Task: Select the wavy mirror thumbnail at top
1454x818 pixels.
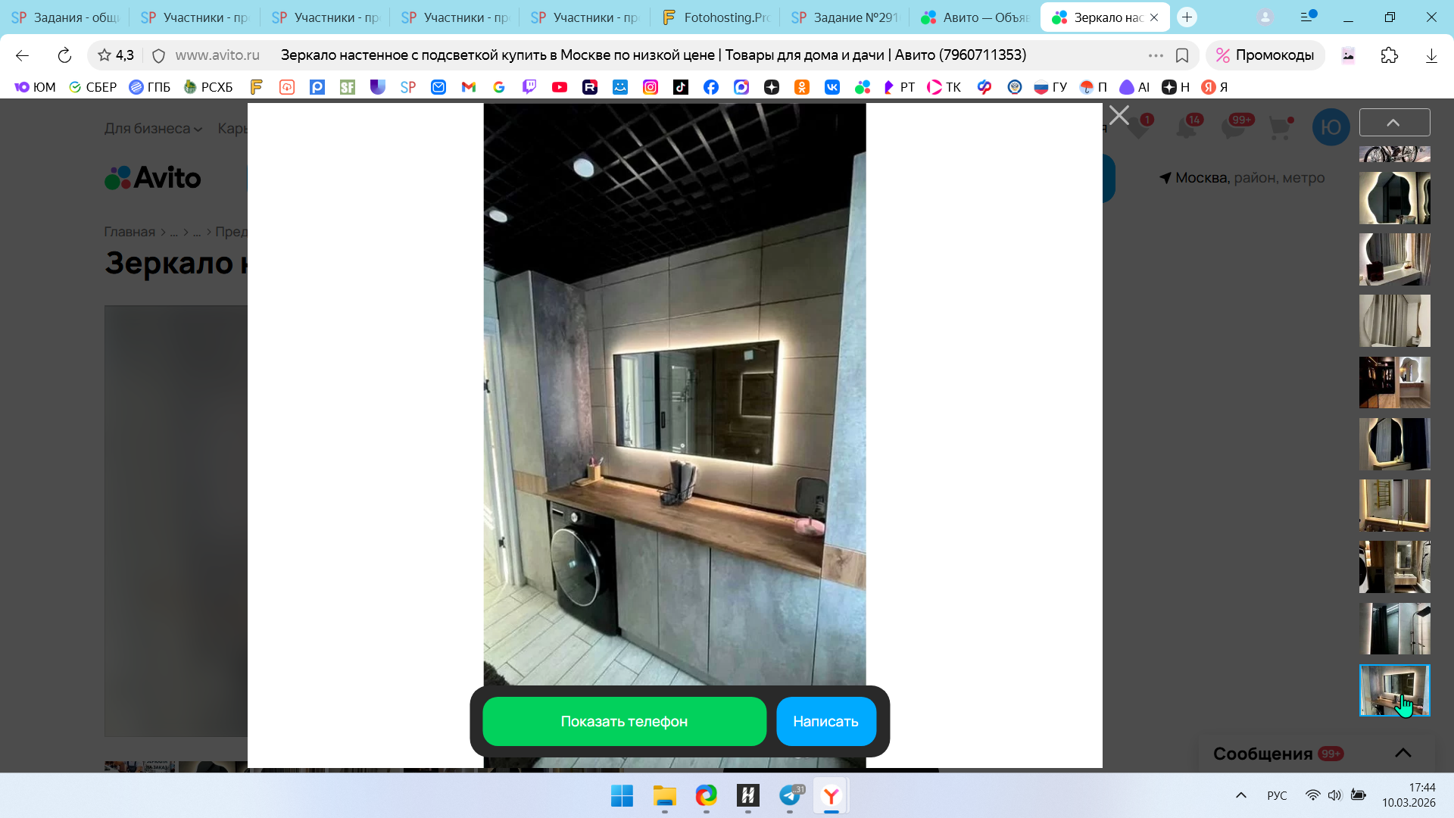Action: pos(1394,198)
